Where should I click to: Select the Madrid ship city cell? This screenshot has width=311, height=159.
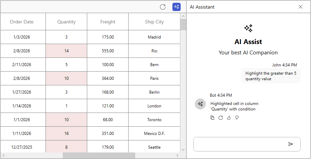[154, 37]
